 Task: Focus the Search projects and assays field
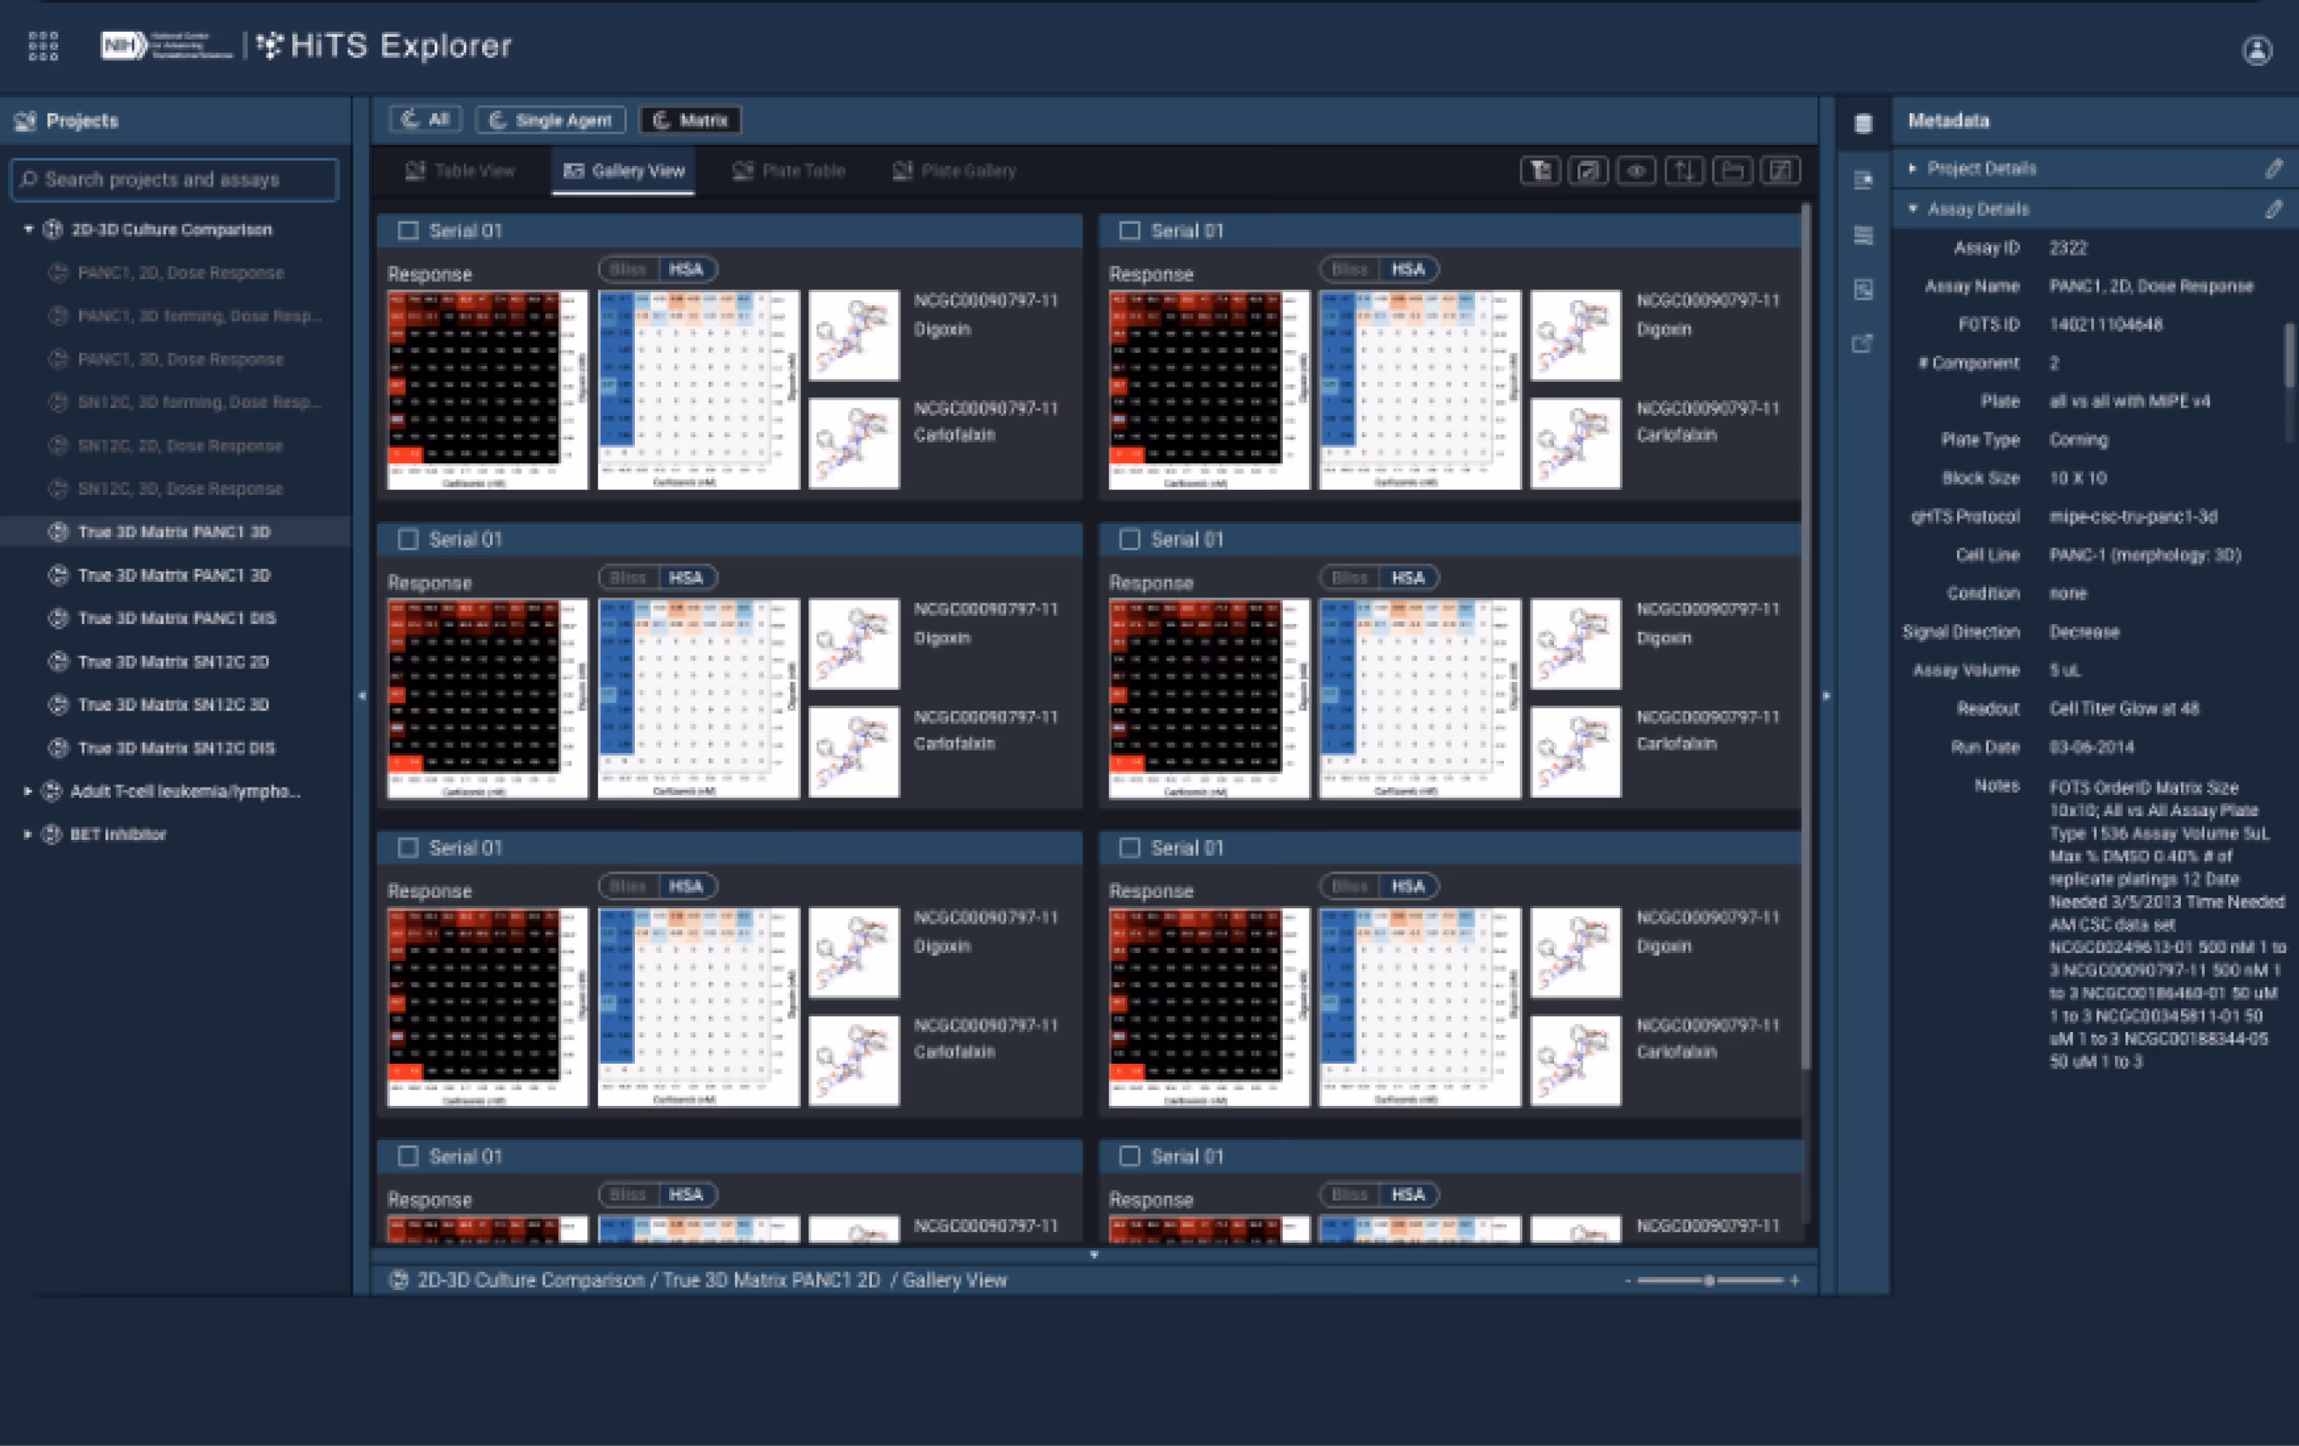point(175,180)
